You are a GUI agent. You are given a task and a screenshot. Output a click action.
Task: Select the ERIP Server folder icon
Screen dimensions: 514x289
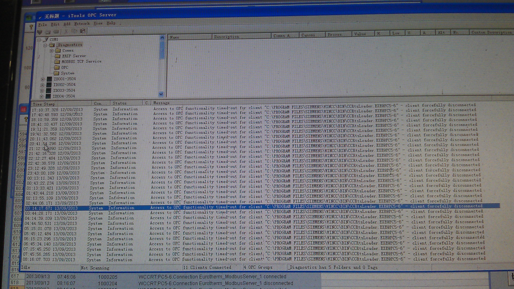click(x=57, y=56)
